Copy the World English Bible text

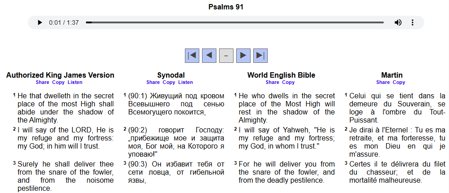tap(288, 83)
